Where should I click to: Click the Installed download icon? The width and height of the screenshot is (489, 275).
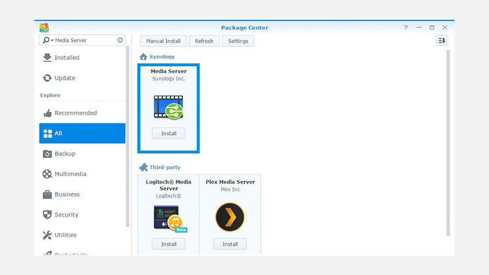coord(47,58)
